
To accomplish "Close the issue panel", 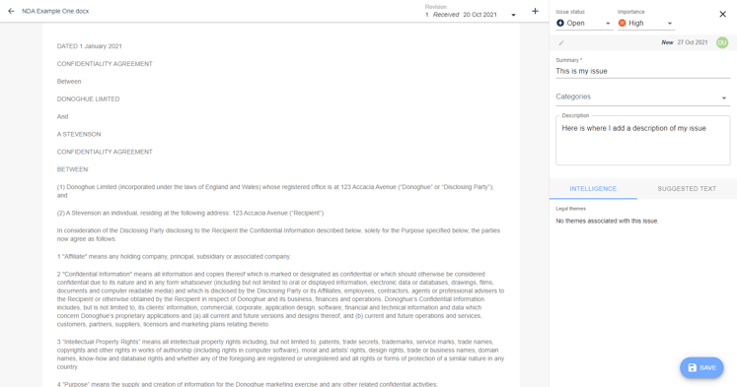I will pos(723,14).
